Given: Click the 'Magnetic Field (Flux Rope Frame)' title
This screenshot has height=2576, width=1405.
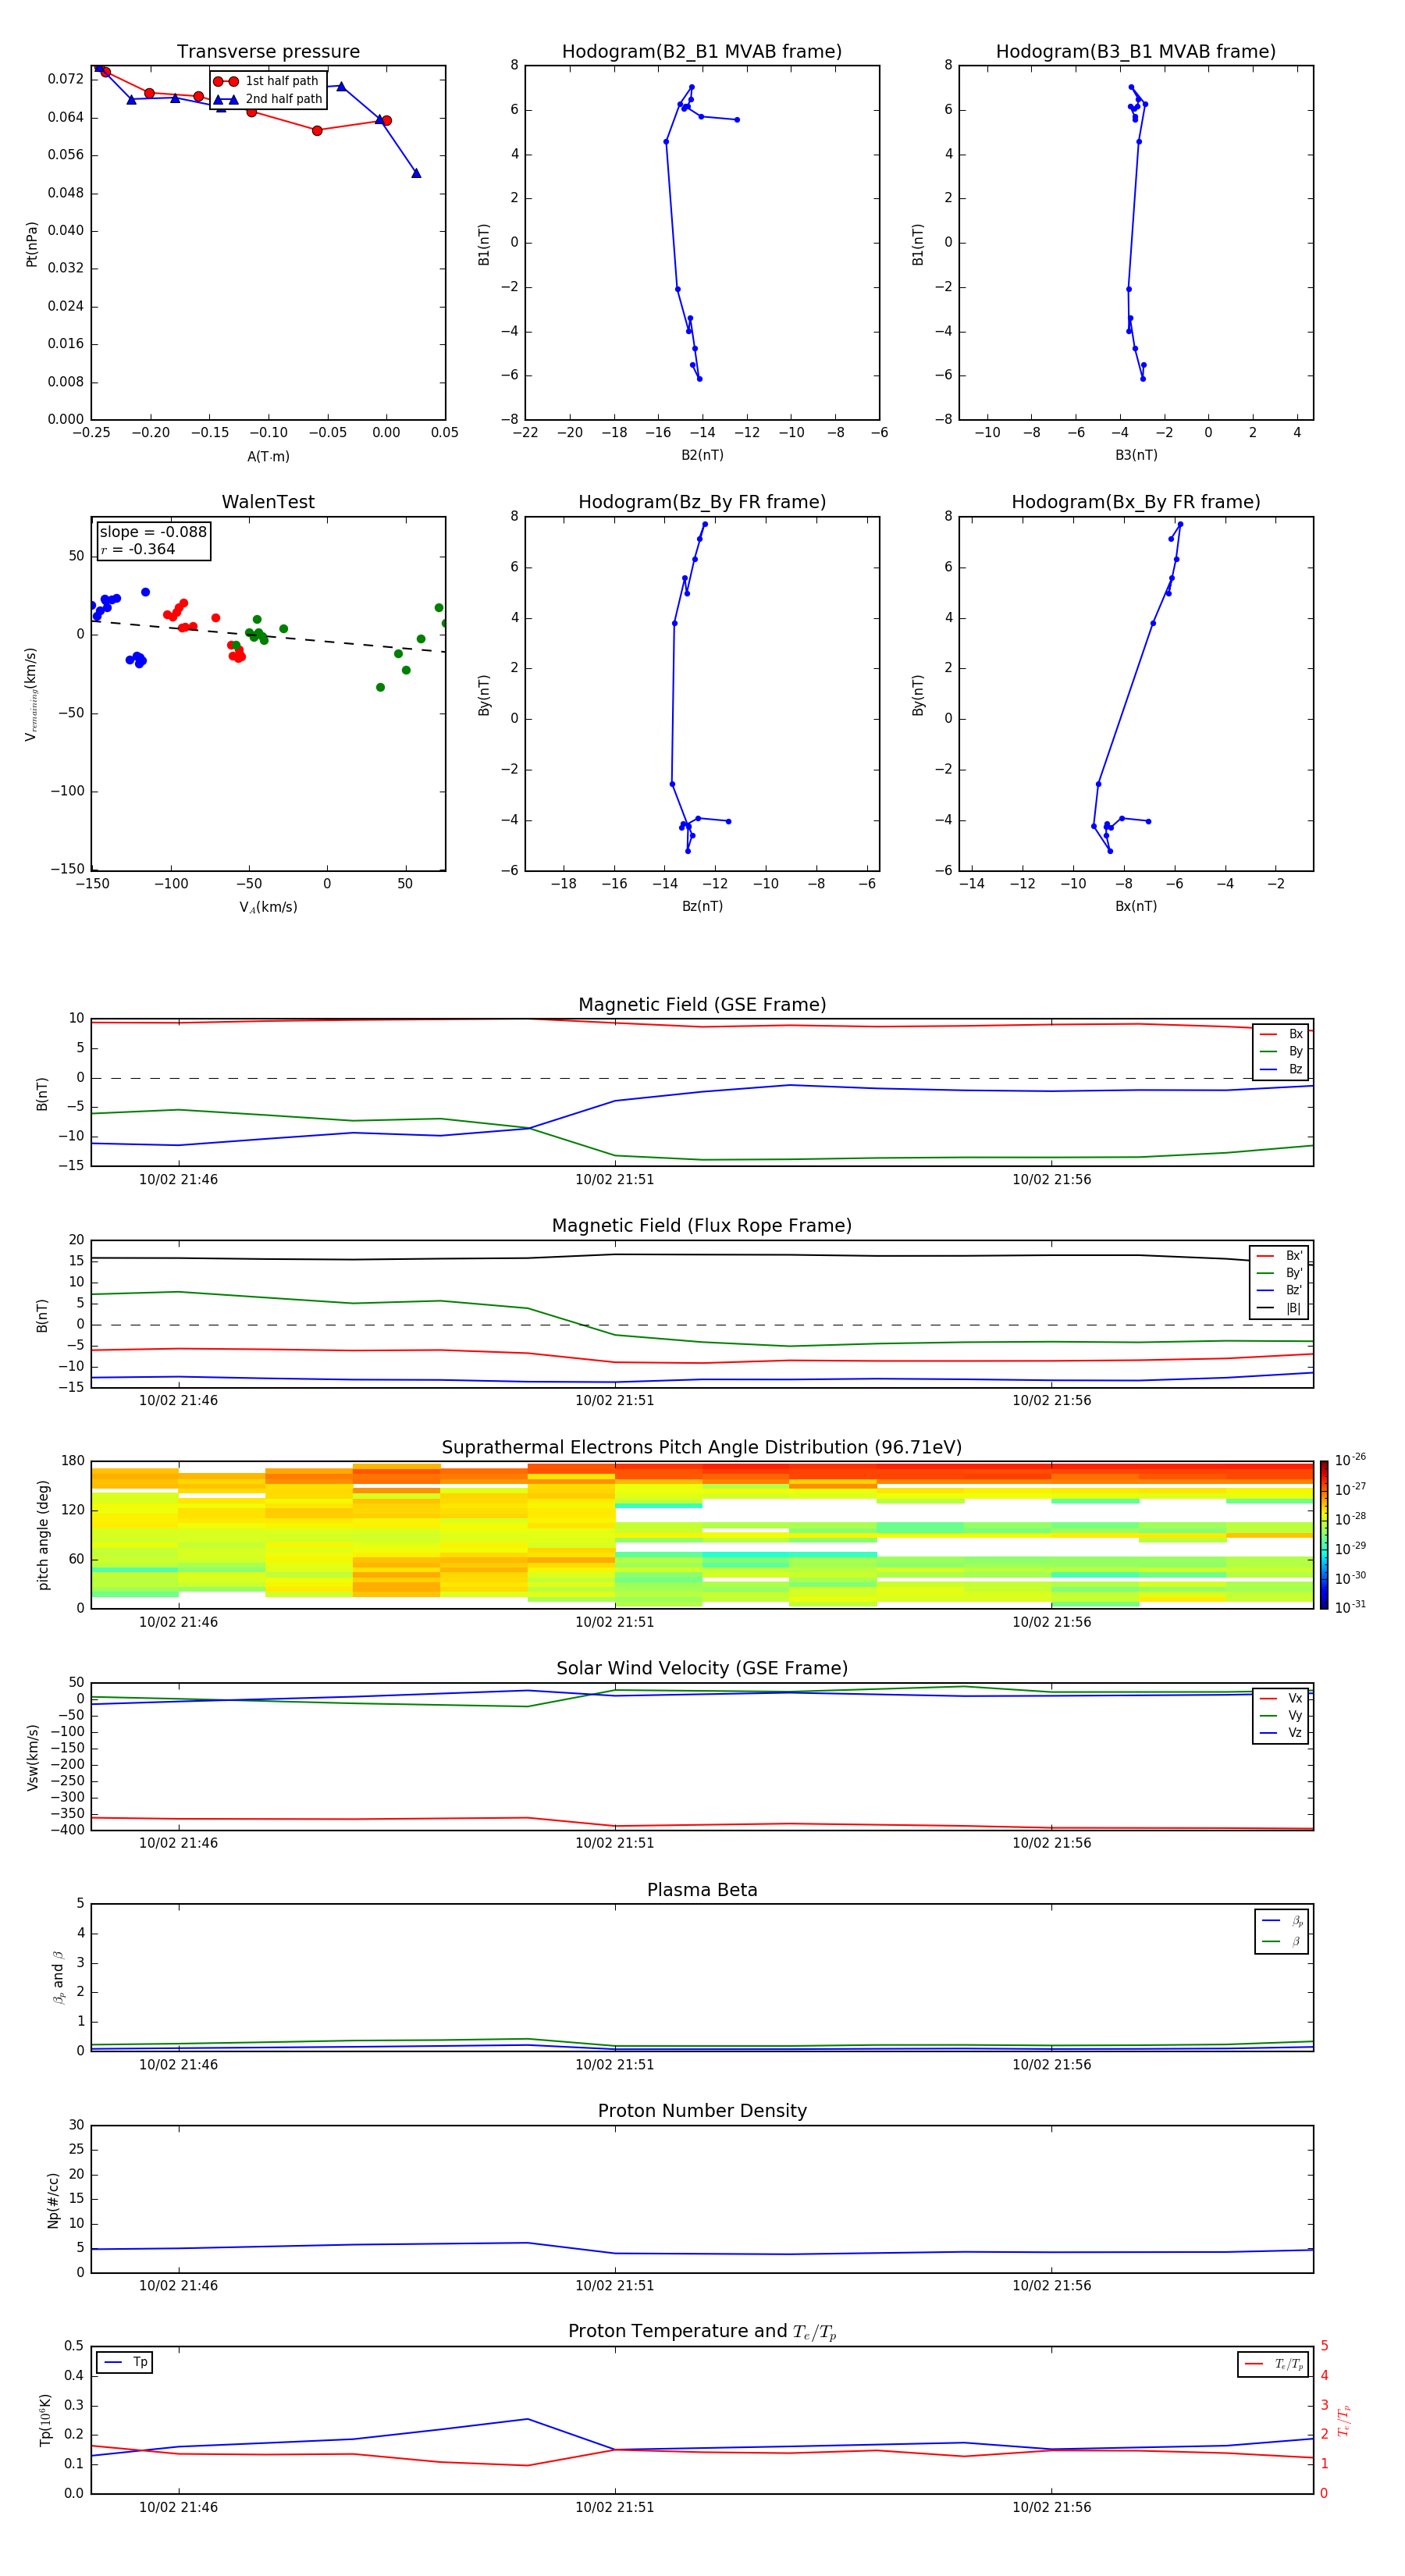Looking at the screenshot, I should pos(701,1226).
